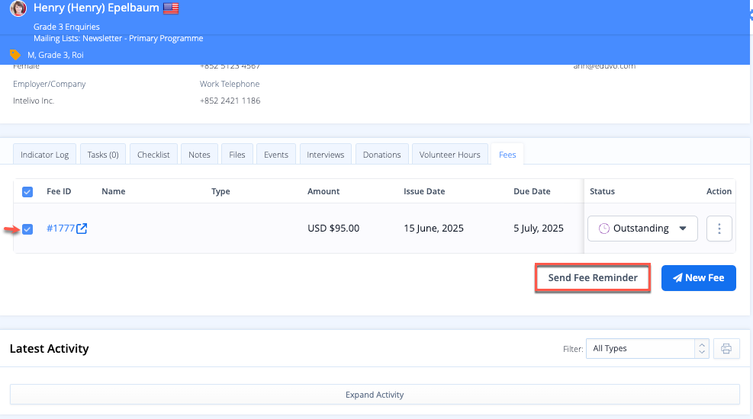Open fee #1777 external link icon
753x419 pixels.
click(x=82, y=229)
